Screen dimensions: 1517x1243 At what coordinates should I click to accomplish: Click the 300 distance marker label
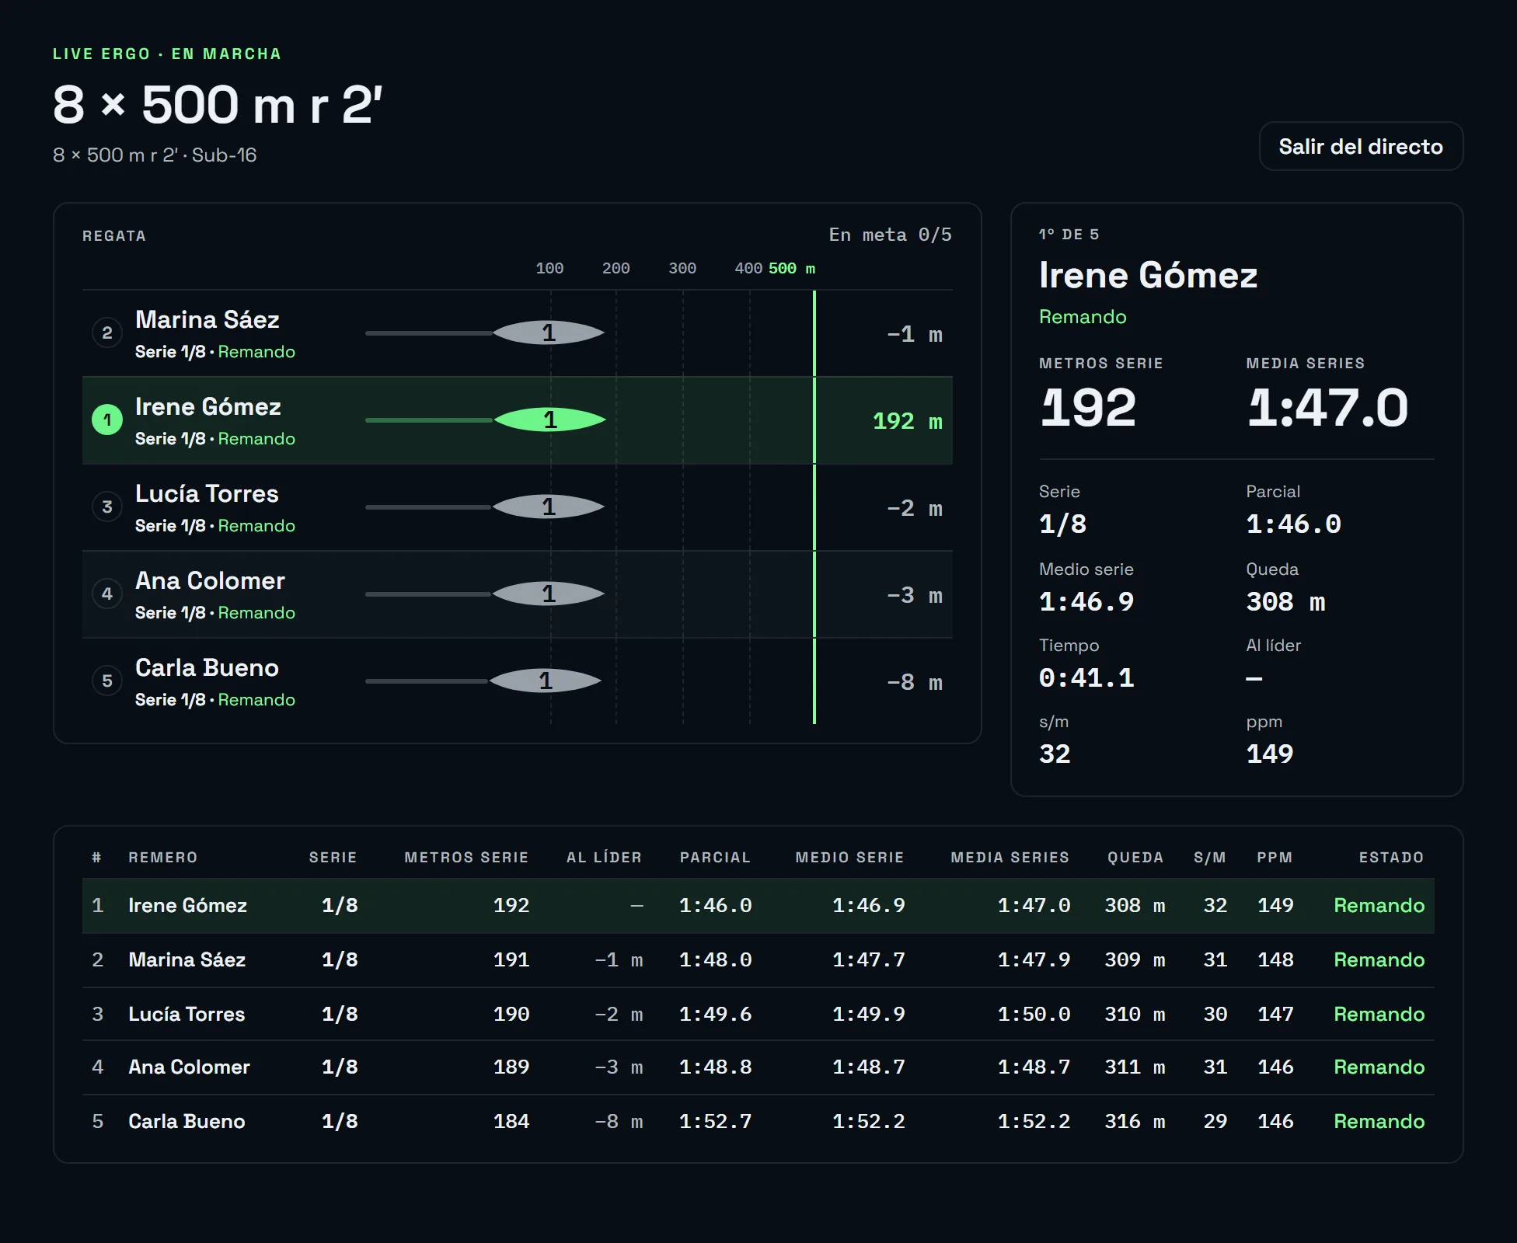[682, 268]
